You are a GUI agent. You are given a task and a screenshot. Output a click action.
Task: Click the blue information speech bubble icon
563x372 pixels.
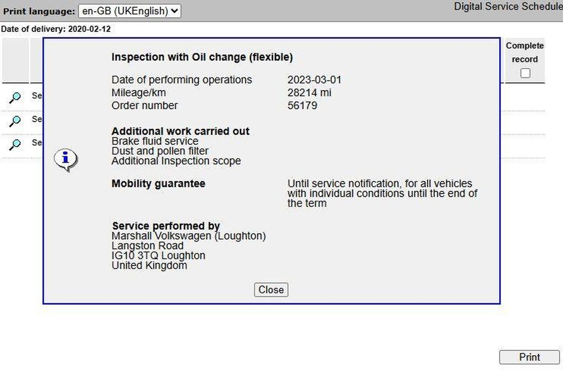(x=66, y=160)
